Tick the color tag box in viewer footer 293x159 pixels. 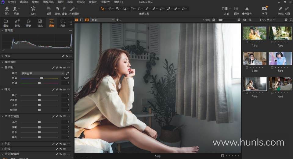click(222, 156)
